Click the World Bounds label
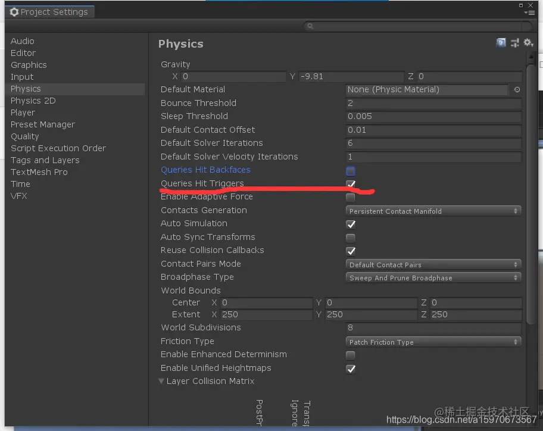Screen dimensions: 543x431 tap(191, 291)
